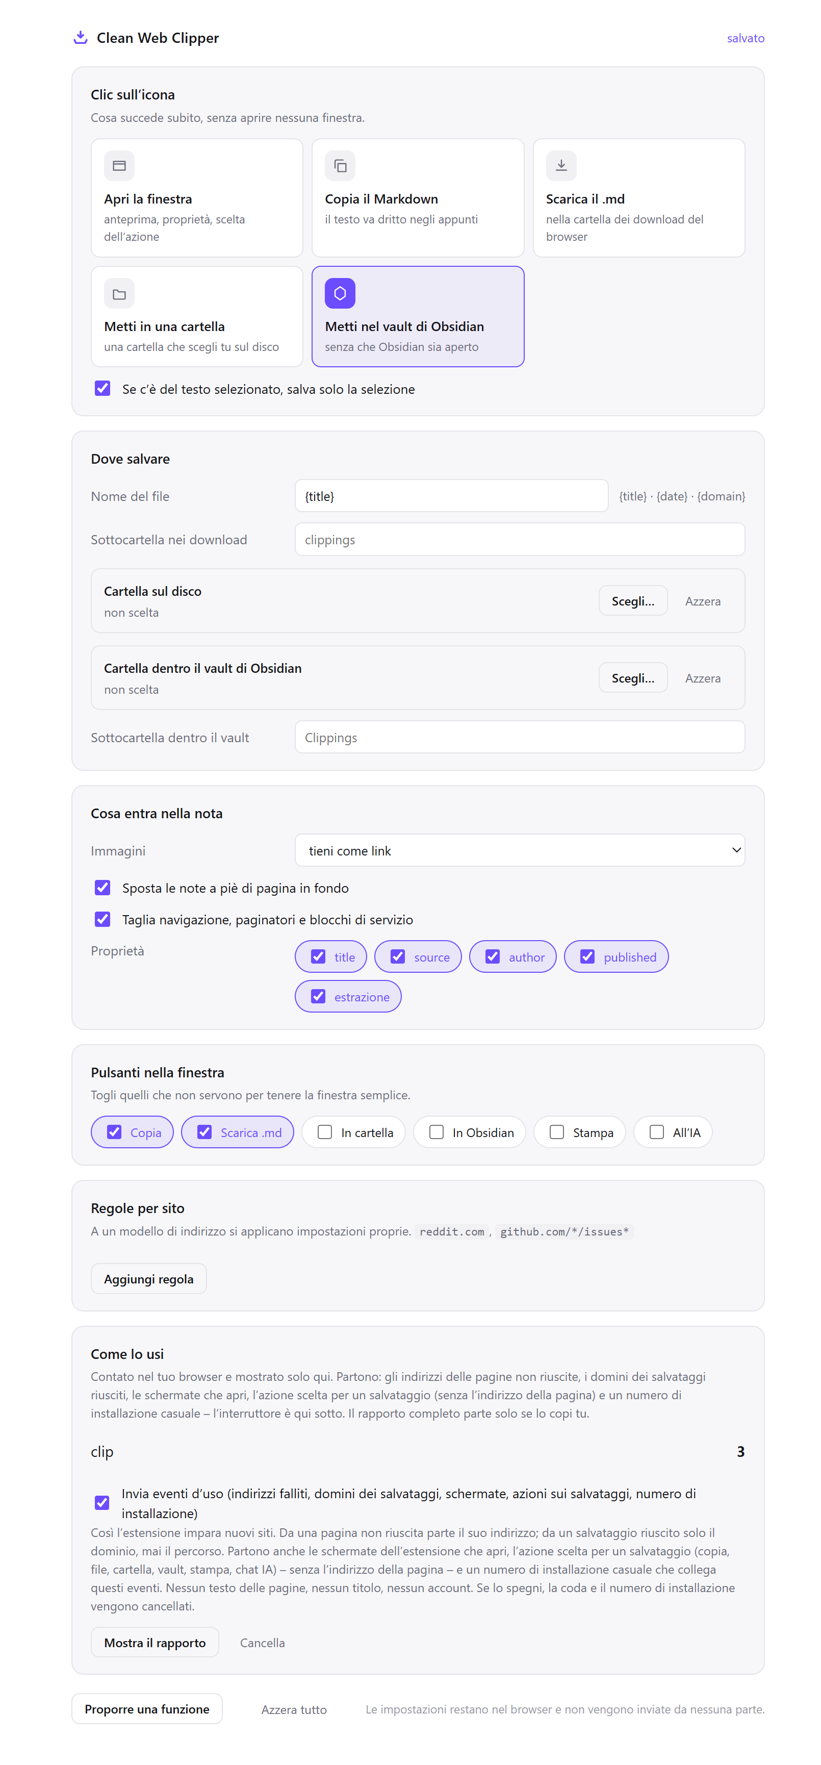Click the Aggiungi regola button
The image size is (821, 1765).
(x=148, y=1278)
